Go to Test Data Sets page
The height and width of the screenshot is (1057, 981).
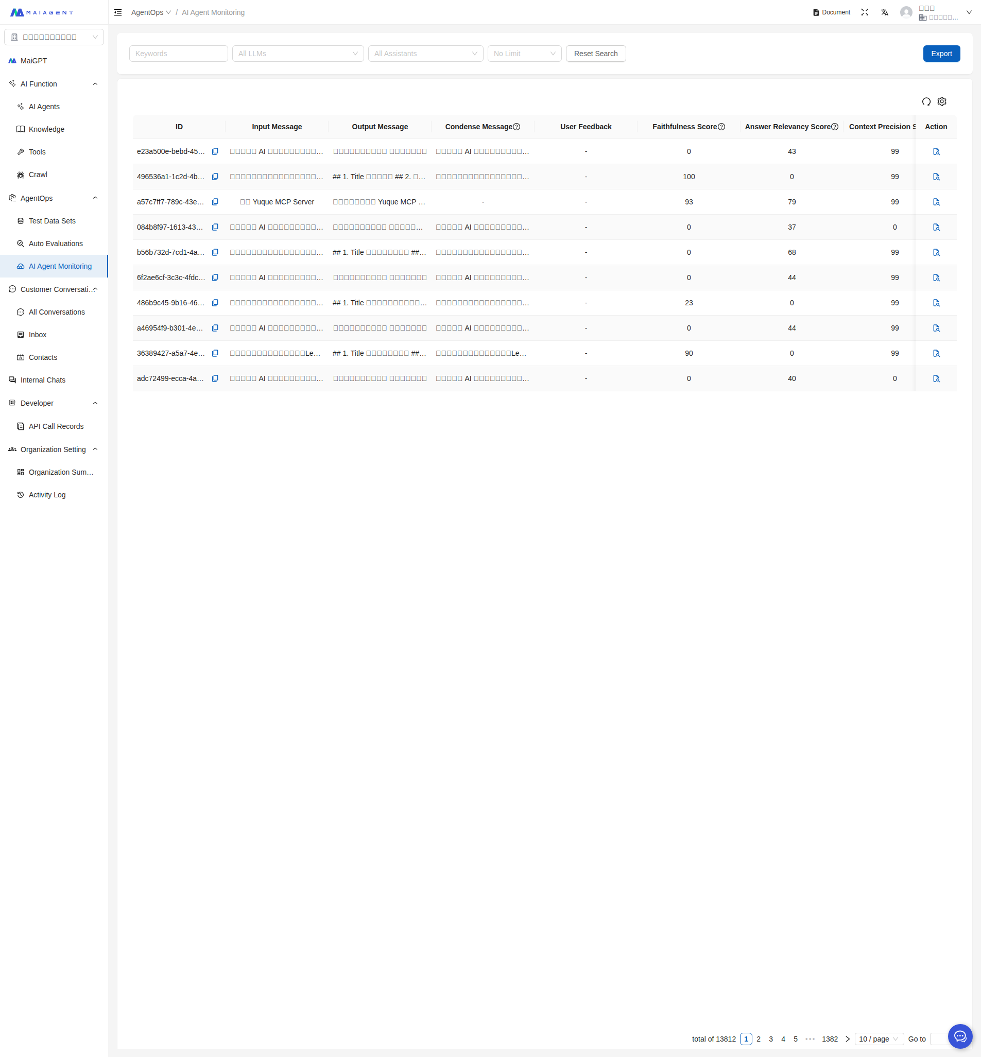click(x=52, y=221)
